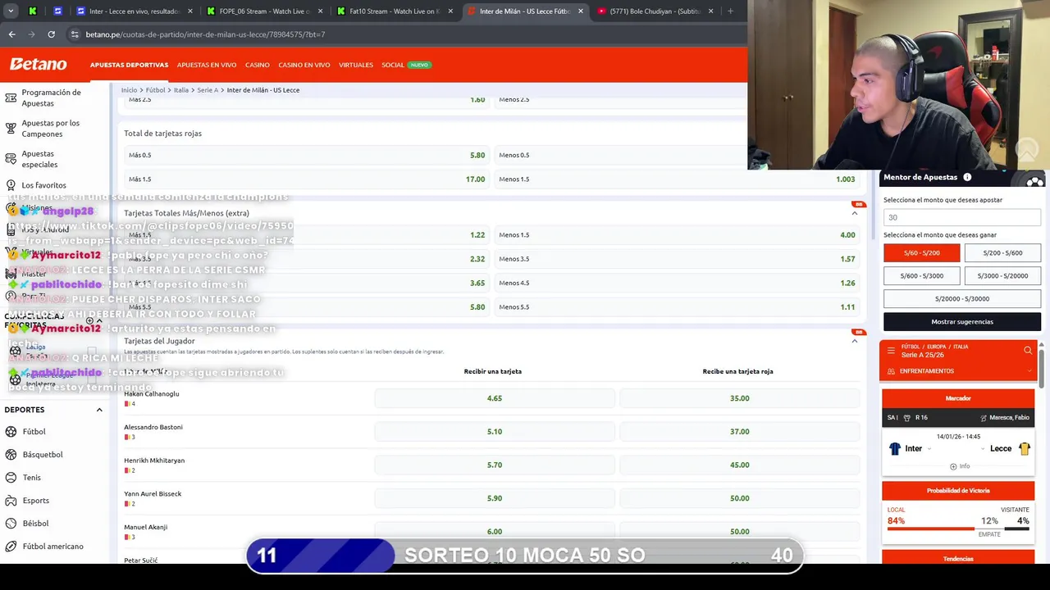Click Apuestas especiales sidebar icon
The image size is (1050, 590).
click(11, 159)
